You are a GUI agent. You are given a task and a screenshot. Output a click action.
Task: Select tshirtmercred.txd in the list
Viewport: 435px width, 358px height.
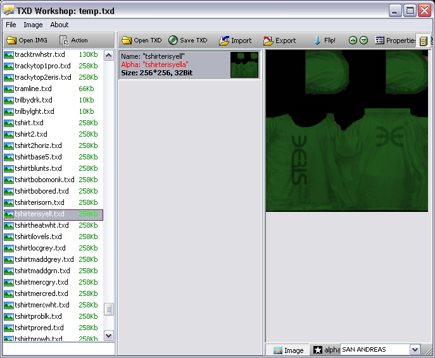[53, 293]
